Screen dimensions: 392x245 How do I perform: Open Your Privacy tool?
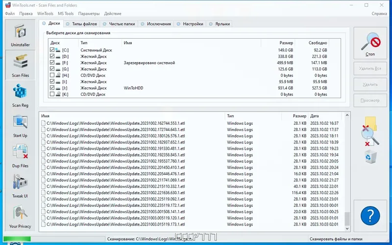tap(20, 216)
